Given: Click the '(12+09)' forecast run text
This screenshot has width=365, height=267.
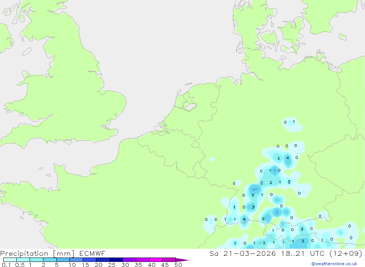Looking at the screenshot, I should pos(346,253).
